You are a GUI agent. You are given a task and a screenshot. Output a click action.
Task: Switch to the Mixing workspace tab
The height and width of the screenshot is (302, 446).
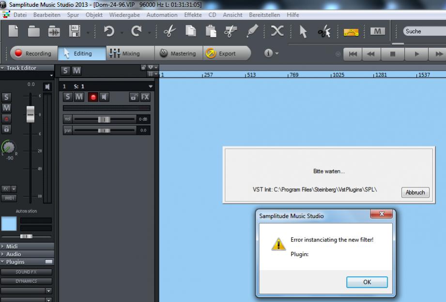(x=131, y=53)
